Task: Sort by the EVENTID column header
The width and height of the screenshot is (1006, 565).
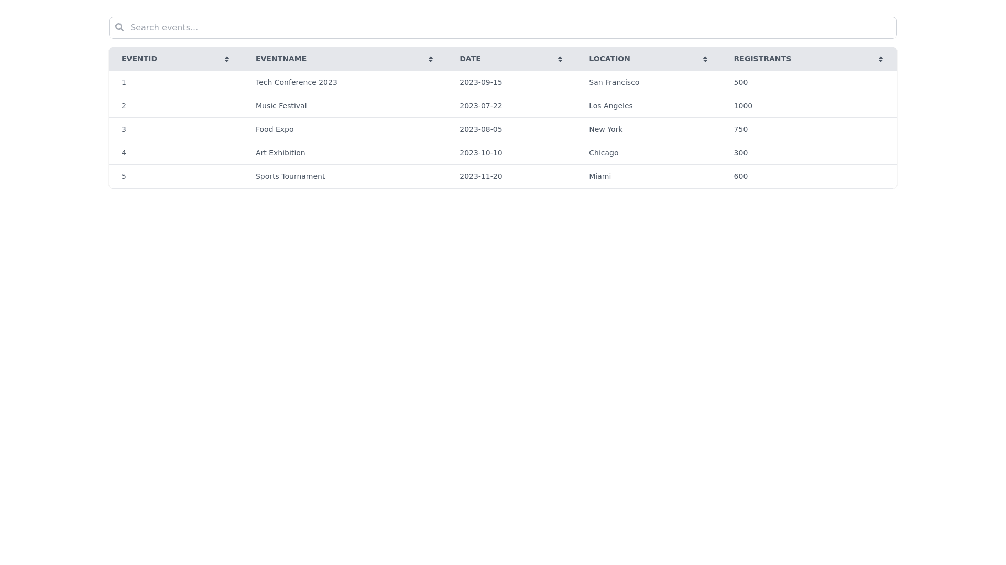Action: pyautogui.click(x=139, y=59)
